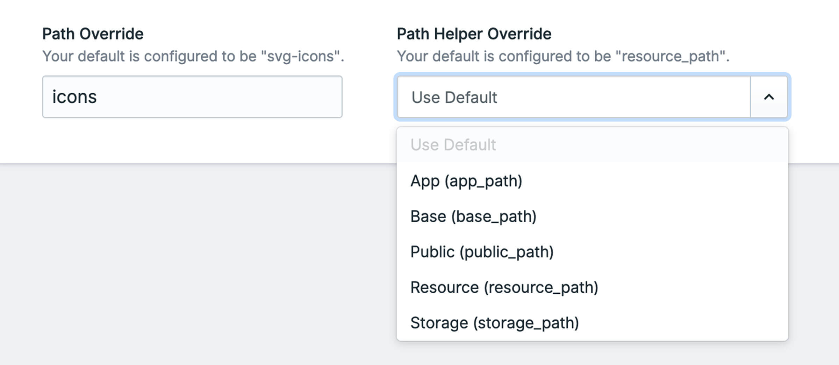This screenshot has width=839, height=365.
Task: Choose App (app_path) from the list
Action: (466, 181)
